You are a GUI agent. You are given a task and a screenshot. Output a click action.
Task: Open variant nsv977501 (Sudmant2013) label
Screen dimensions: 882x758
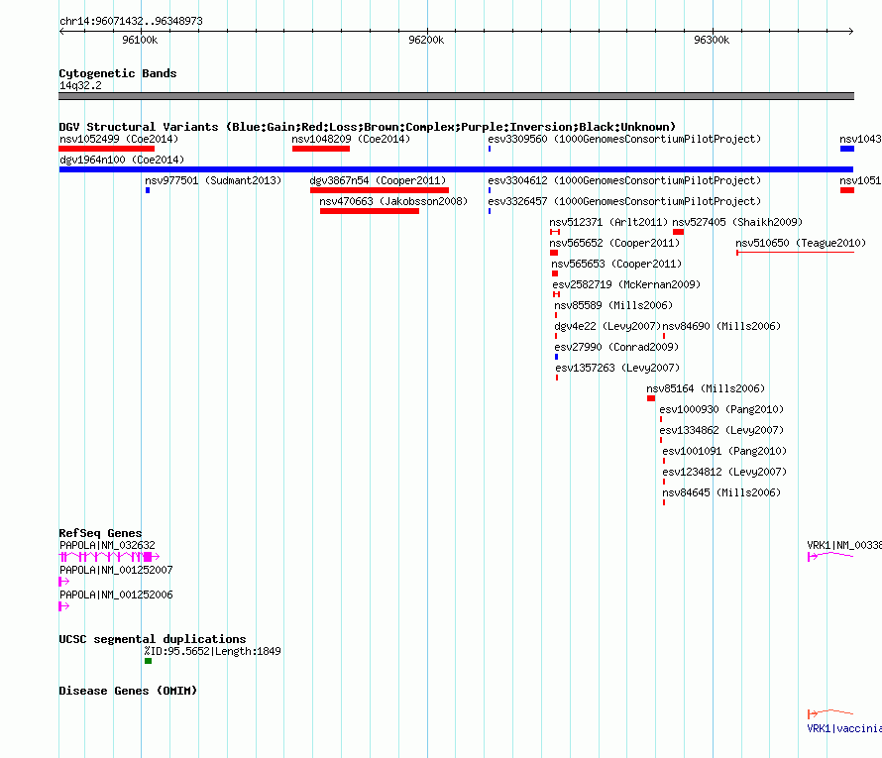[x=213, y=180]
